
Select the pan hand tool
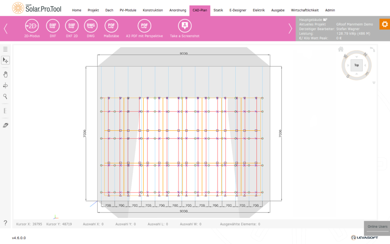tap(6, 74)
